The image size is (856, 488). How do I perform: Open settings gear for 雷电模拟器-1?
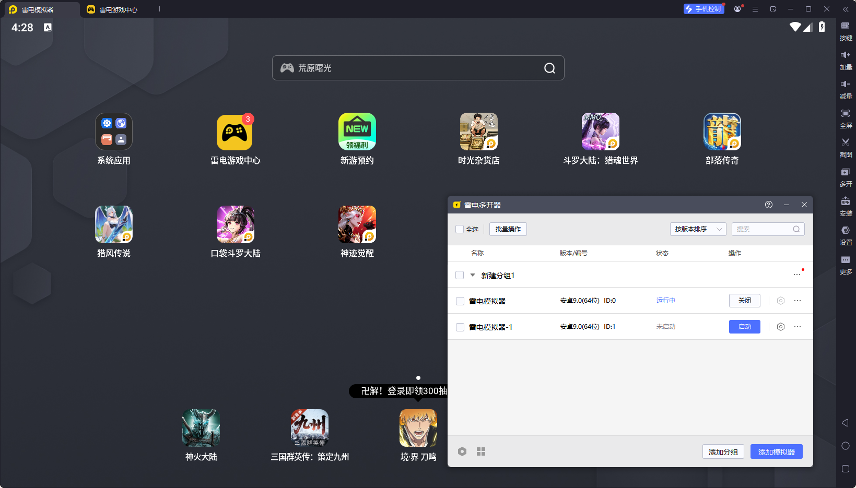tap(780, 327)
